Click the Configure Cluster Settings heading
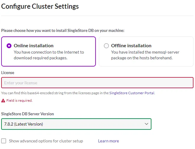 40,6
